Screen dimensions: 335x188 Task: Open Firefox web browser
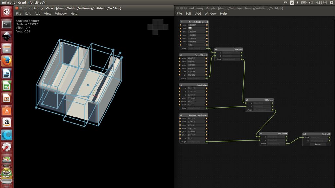[x=7, y=61]
